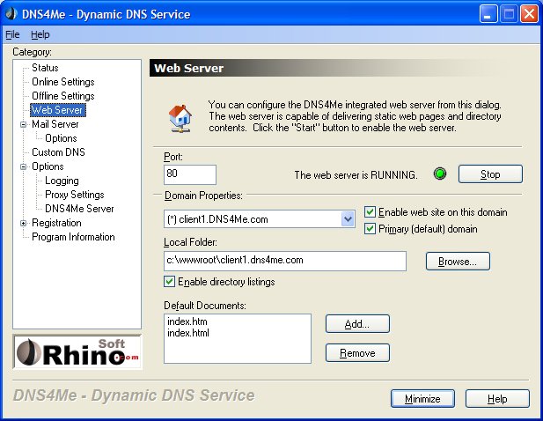543x421 pixels.
Task: Toggle Enable directory listings checkbox
Action: (x=169, y=281)
